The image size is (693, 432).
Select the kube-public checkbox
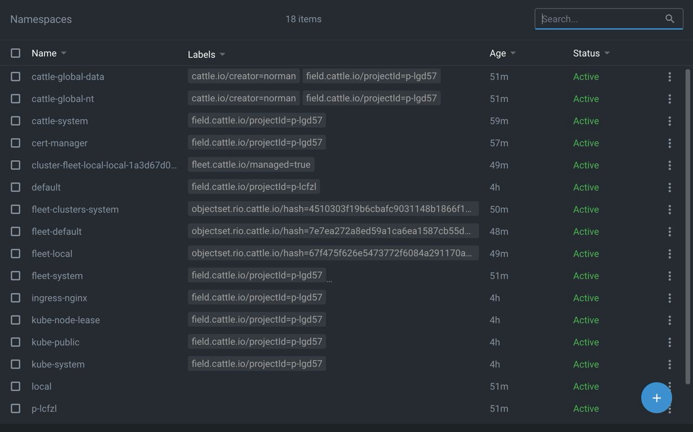(16, 343)
